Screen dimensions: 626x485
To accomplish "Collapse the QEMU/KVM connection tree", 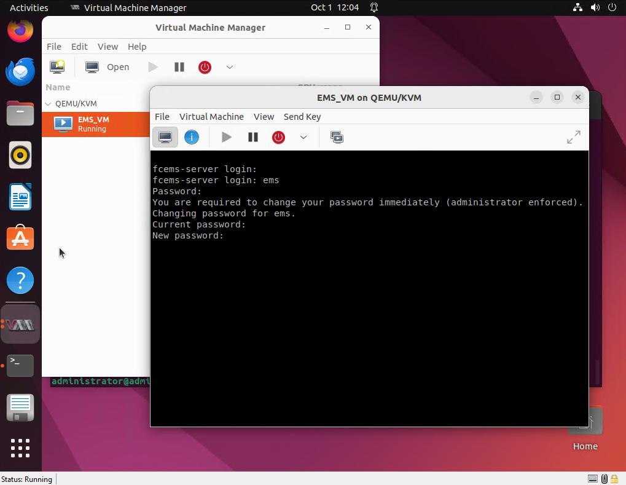I will [48, 104].
